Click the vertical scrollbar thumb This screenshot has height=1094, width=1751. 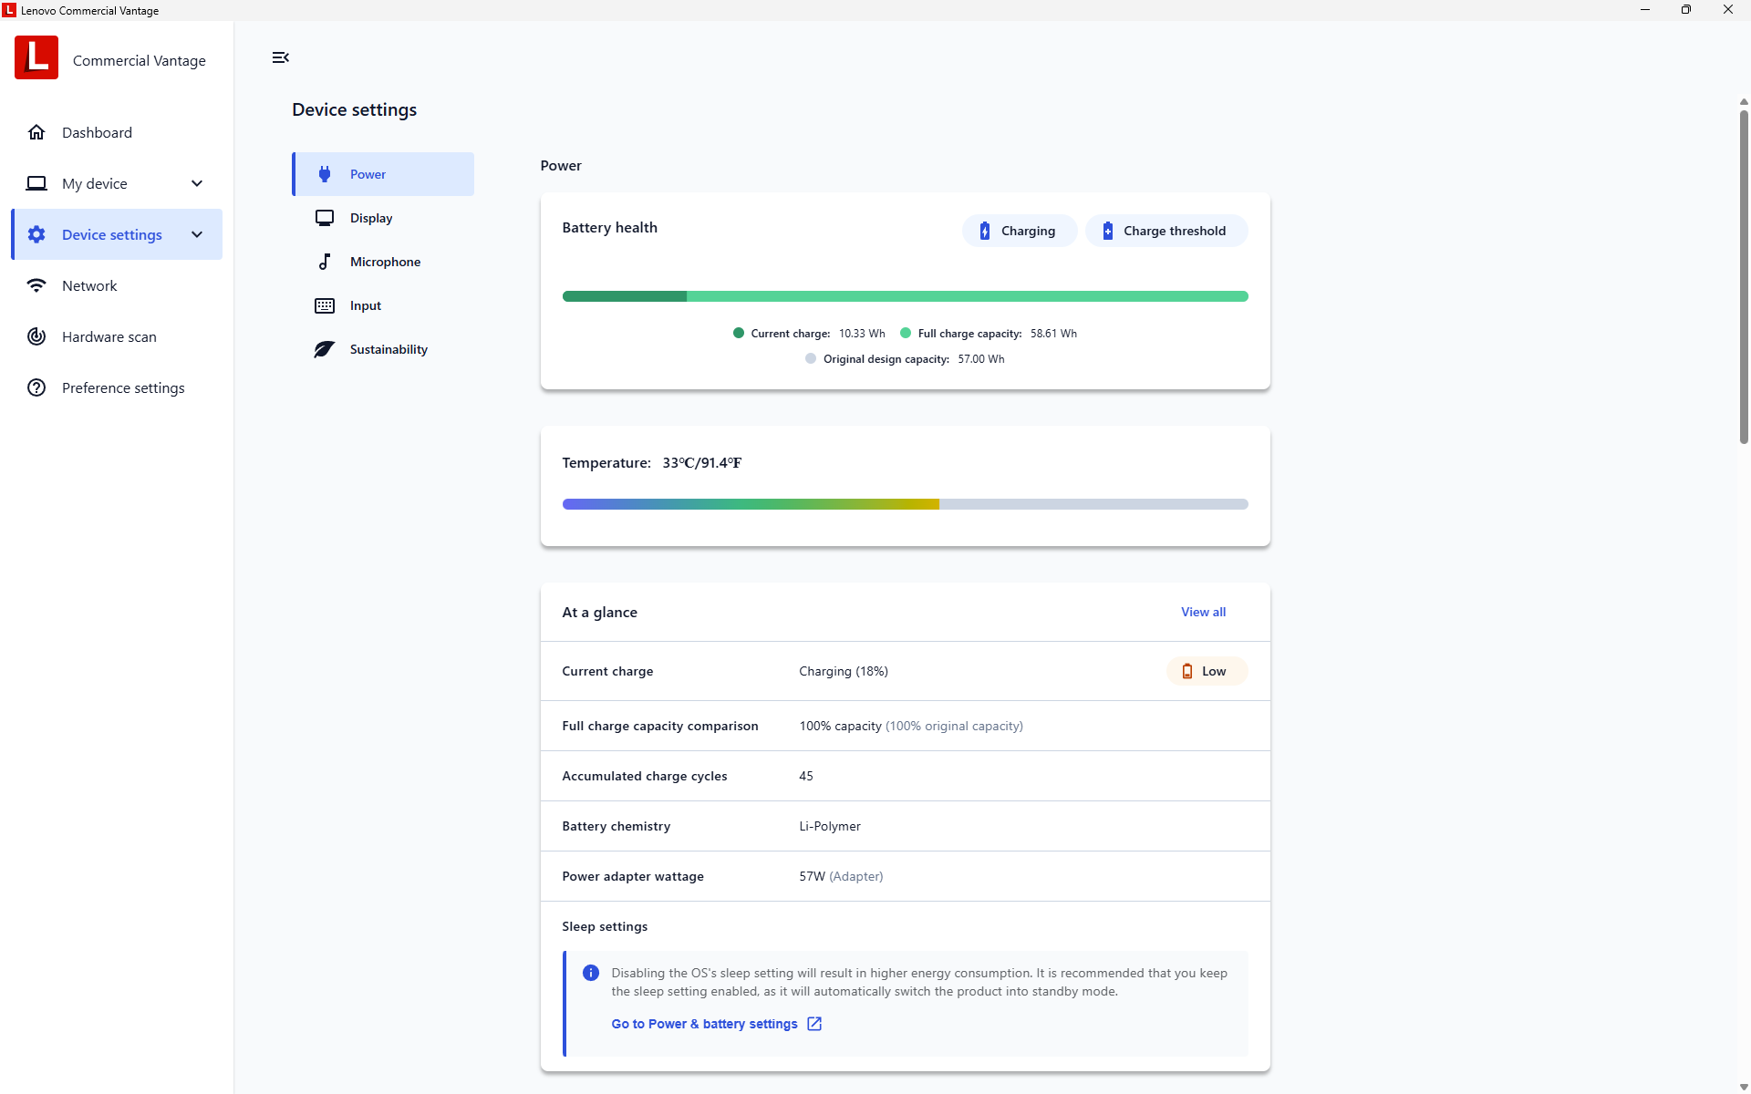point(1744,276)
